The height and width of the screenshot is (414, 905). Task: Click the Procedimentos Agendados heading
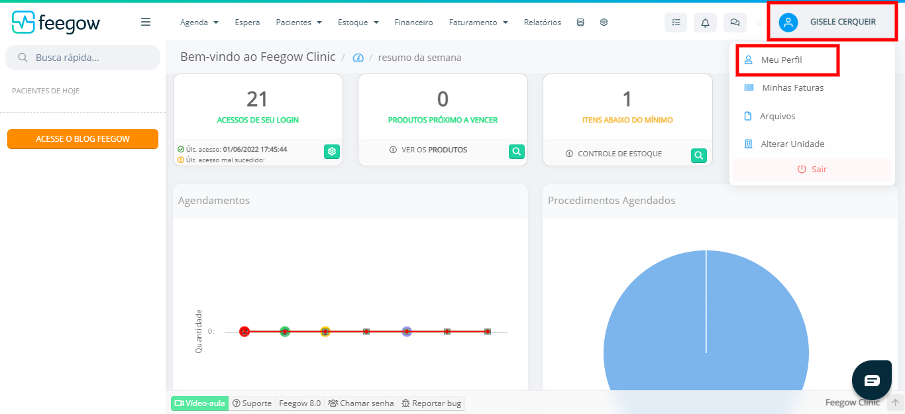pyautogui.click(x=612, y=200)
